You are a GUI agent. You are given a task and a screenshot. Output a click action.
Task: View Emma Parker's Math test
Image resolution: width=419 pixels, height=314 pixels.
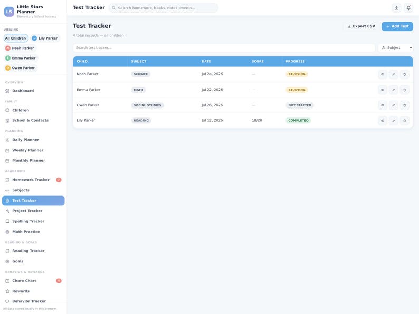click(383, 90)
